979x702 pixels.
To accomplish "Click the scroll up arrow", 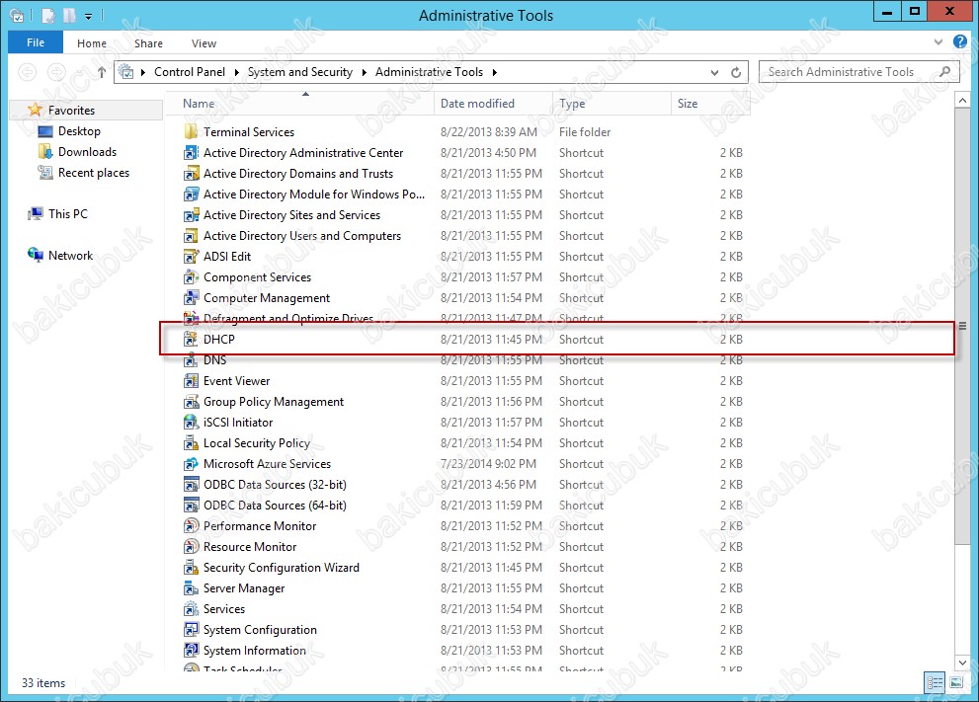I will point(962,101).
